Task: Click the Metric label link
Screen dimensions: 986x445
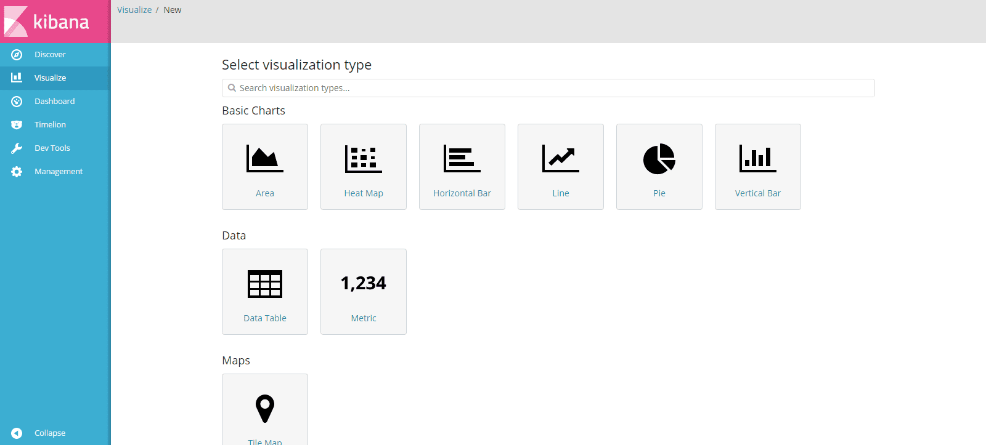Action: pos(364,318)
